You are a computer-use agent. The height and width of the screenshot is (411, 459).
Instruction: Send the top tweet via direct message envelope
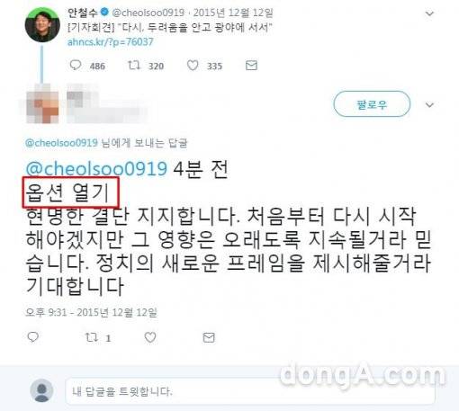251,66
